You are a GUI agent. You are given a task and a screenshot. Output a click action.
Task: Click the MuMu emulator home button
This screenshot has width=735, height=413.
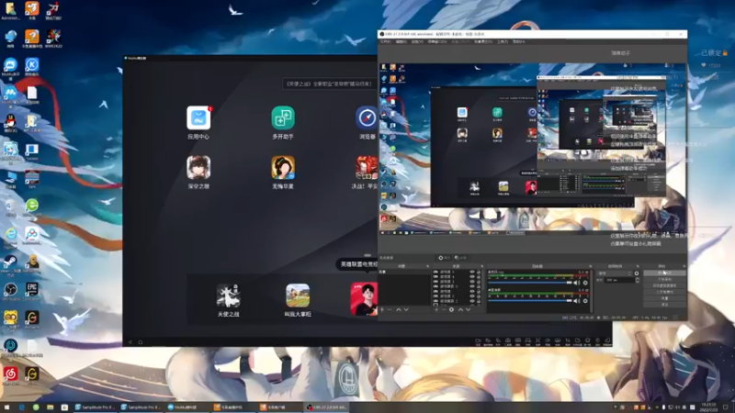click(141, 342)
